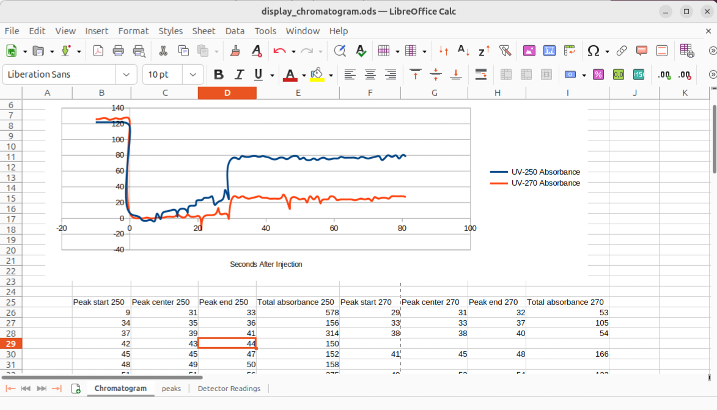Click the AutoFilter funnel icon
Image resolution: width=717 pixels, height=410 pixels.
pos(504,51)
